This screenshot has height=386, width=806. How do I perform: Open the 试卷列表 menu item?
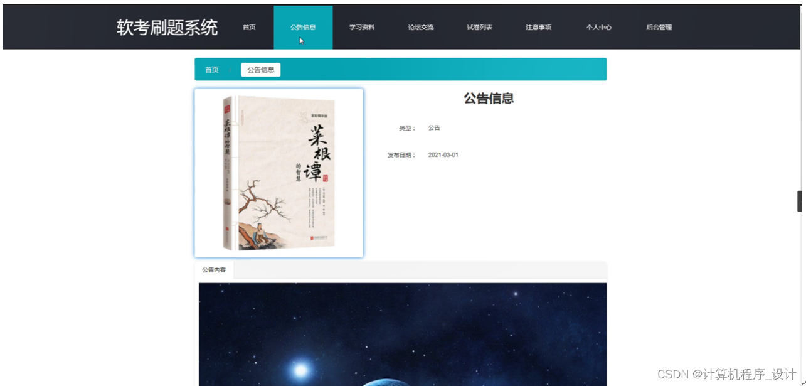480,28
